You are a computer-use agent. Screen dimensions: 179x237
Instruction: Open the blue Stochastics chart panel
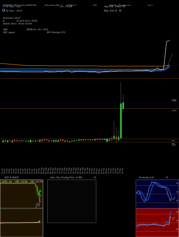click(157, 194)
